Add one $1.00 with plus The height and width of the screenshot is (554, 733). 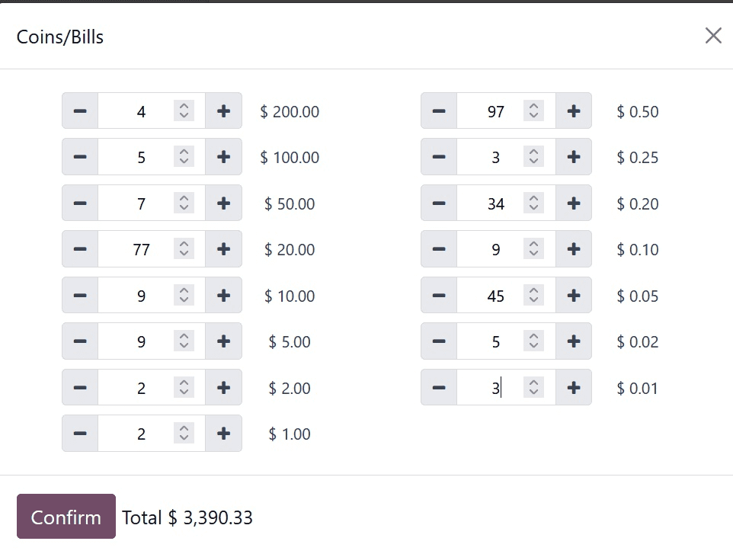click(223, 434)
